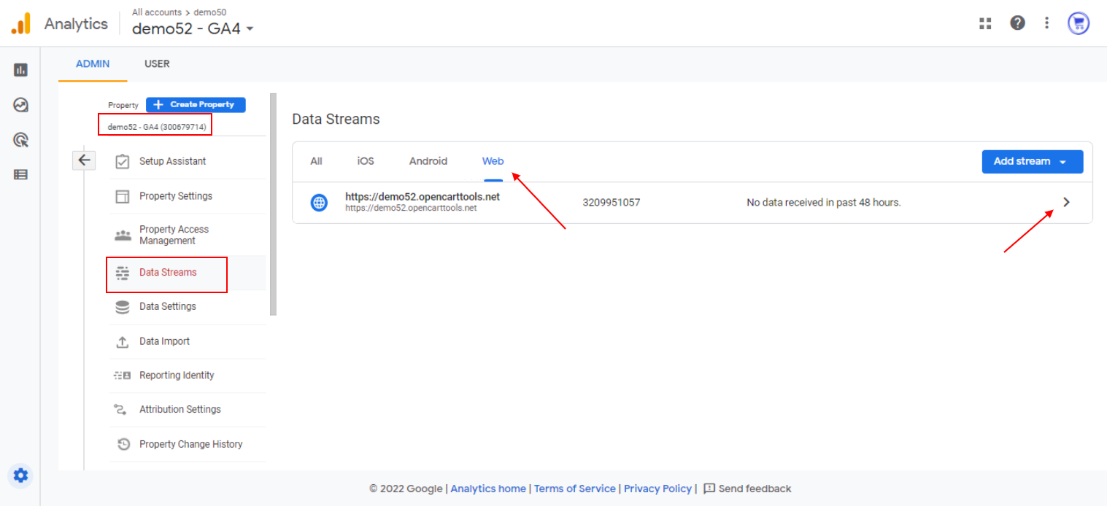Click the Property Change History clock icon
Screen dimensions: 1107x506
(x=123, y=444)
